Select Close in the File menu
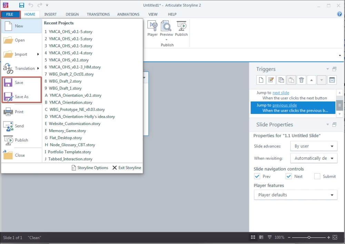Screen dimensions: 345x244 pyautogui.click(x=21, y=155)
